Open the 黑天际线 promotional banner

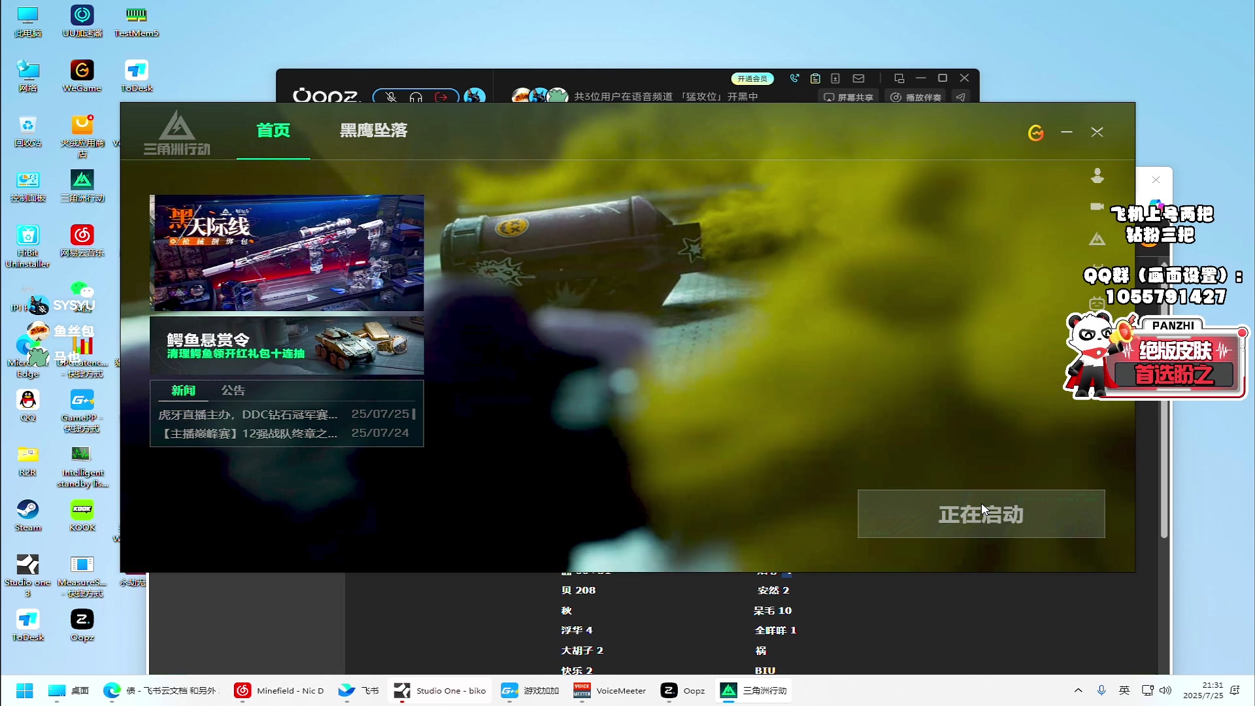(287, 252)
